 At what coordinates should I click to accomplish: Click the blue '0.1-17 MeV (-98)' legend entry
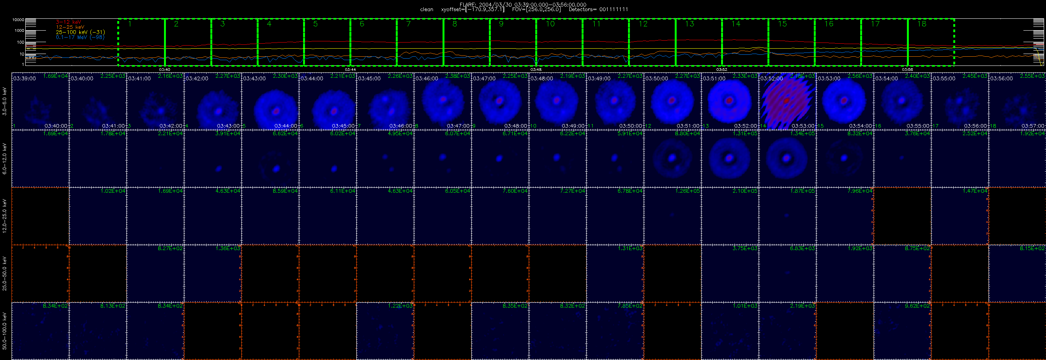80,37
